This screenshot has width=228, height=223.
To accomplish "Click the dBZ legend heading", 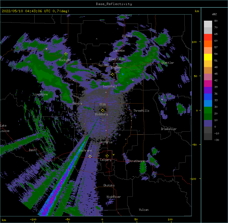I will tap(214, 14).
